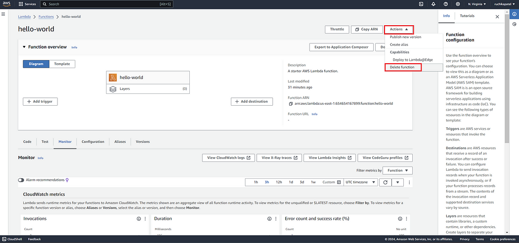This screenshot has width=519, height=243.
Task: Select the 1d time range
Action: coord(291,182)
